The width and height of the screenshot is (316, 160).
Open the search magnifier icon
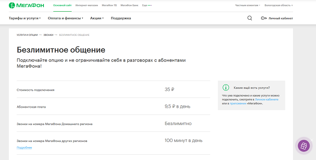click(250, 18)
